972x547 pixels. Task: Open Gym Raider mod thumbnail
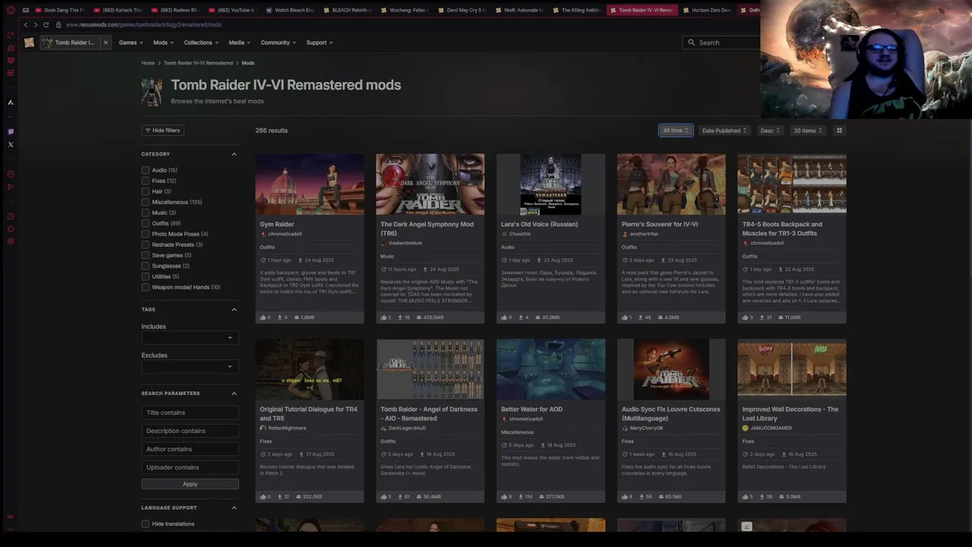pos(310,185)
